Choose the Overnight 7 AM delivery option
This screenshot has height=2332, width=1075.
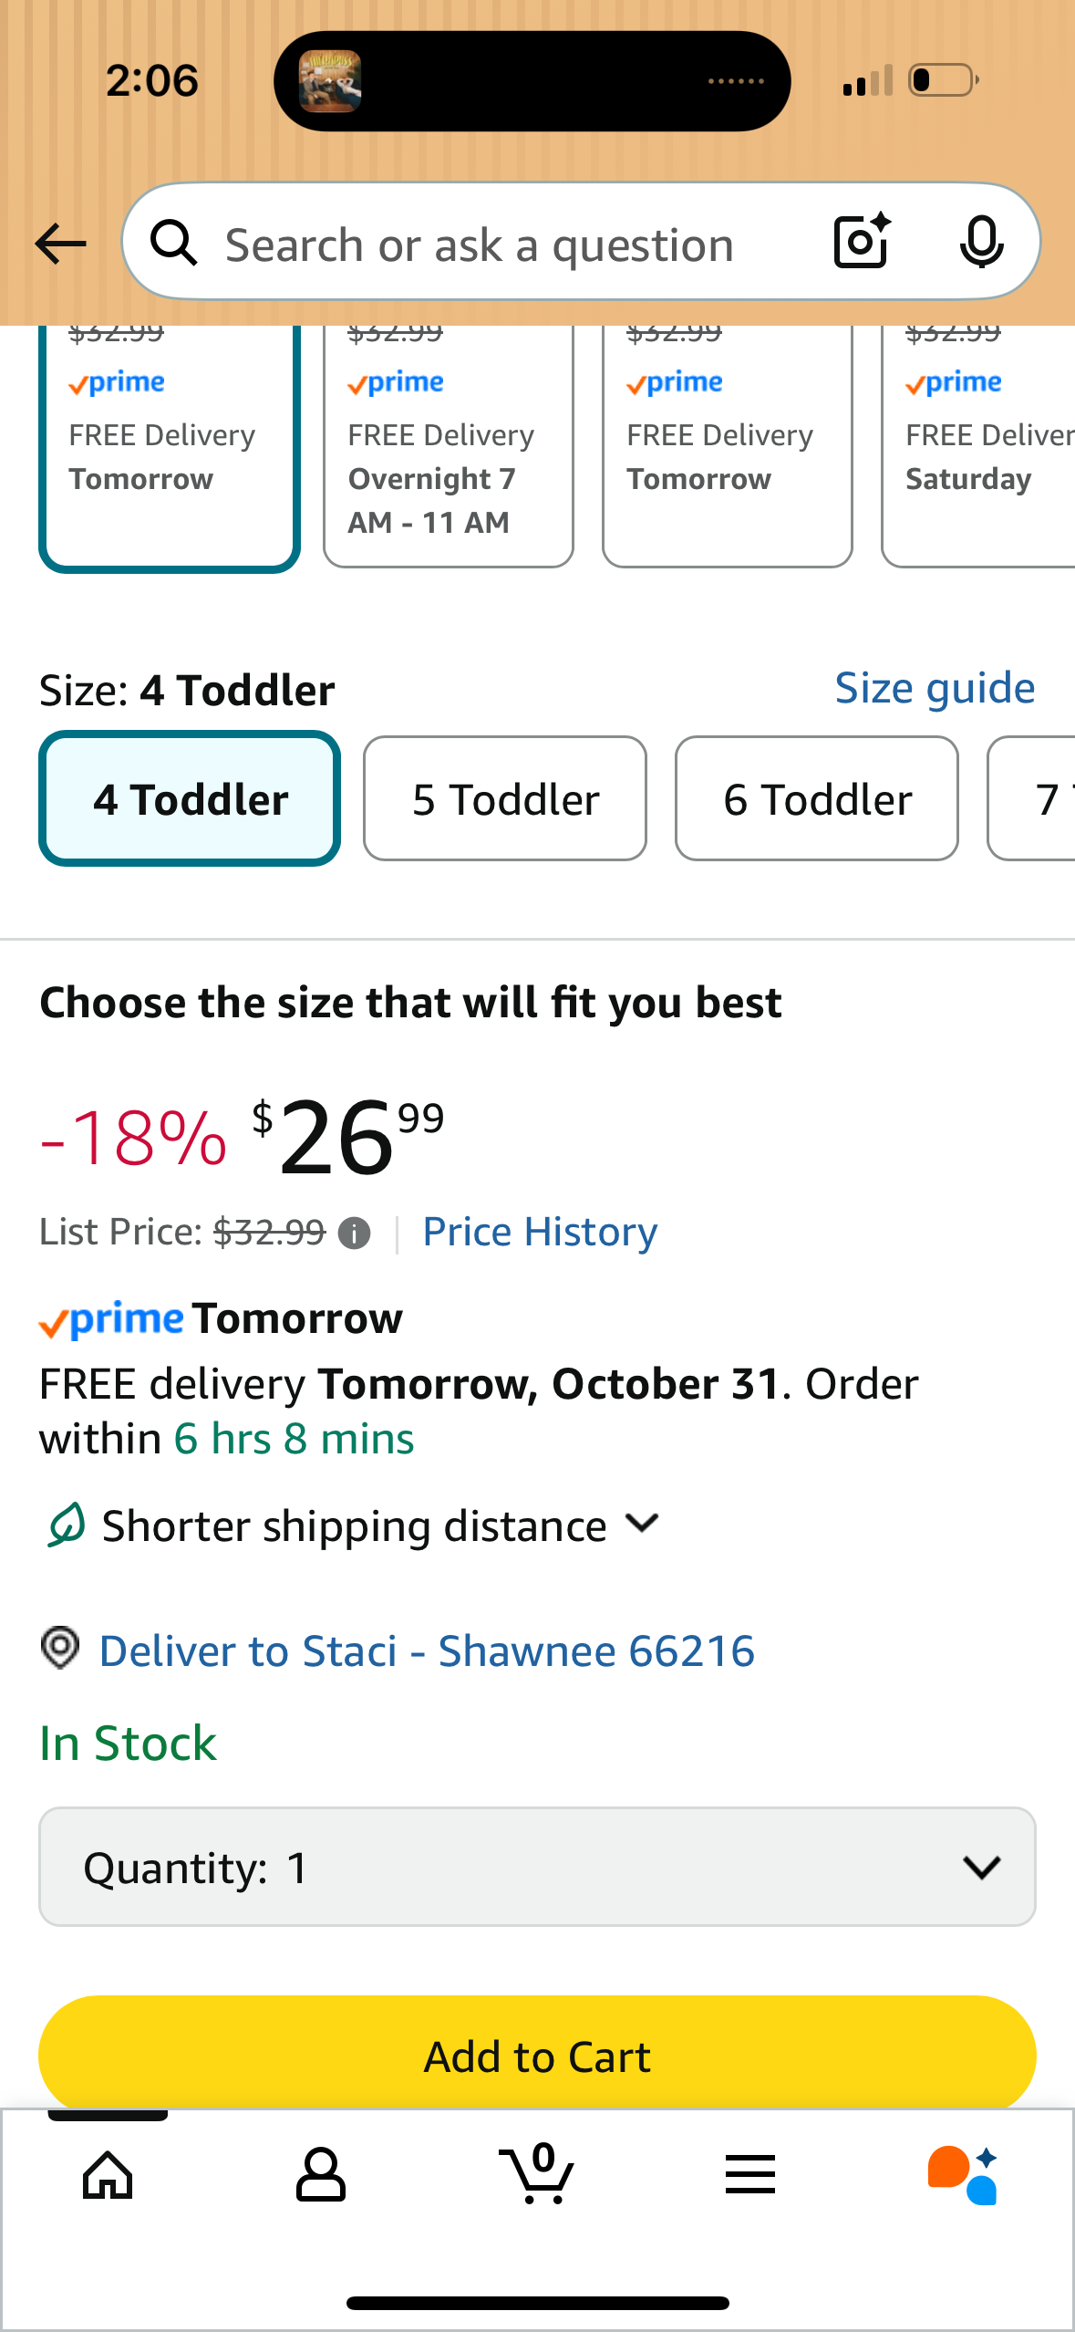(x=447, y=447)
